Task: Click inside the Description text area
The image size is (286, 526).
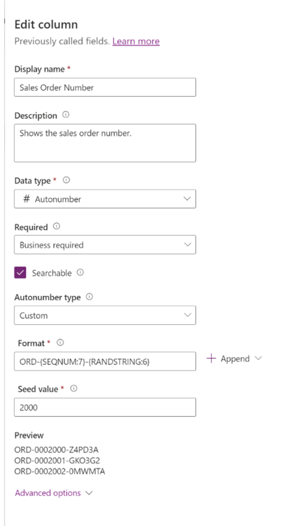Action: (x=105, y=143)
